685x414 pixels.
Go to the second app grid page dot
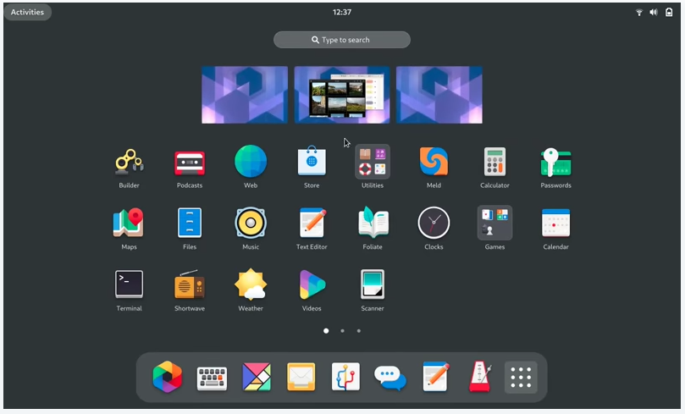342,330
